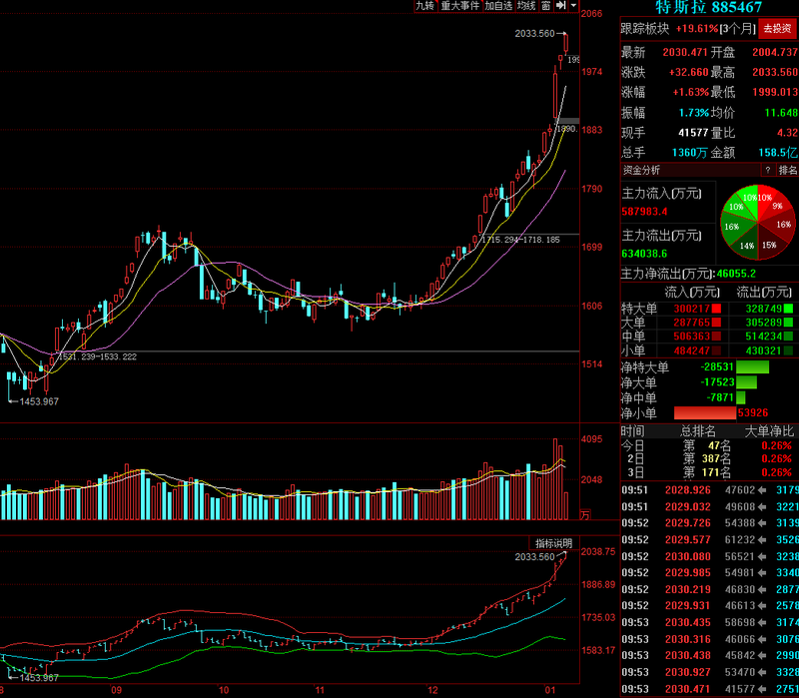This screenshot has height=698, width=799.
Task: Click the 1715.294-1718.185 gap label
Action: (520, 240)
